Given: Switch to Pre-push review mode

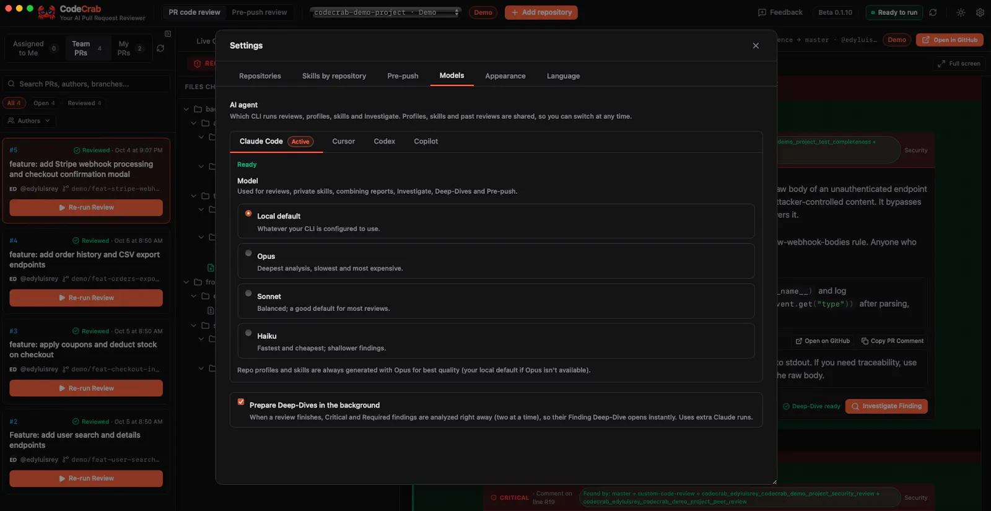Looking at the screenshot, I should click(x=260, y=12).
